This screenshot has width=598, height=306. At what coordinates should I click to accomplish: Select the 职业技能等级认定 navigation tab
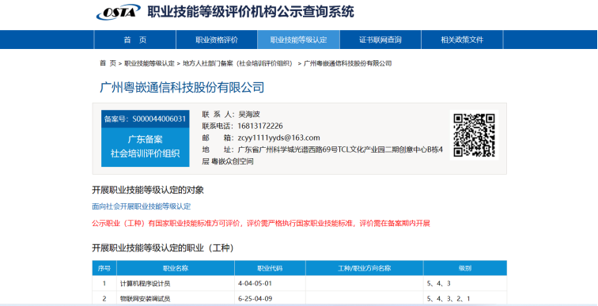pyautogui.click(x=299, y=40)
